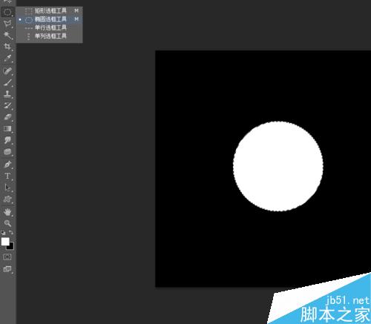Select the Brush tool
The image size is (371, 324).
[7, 82]
